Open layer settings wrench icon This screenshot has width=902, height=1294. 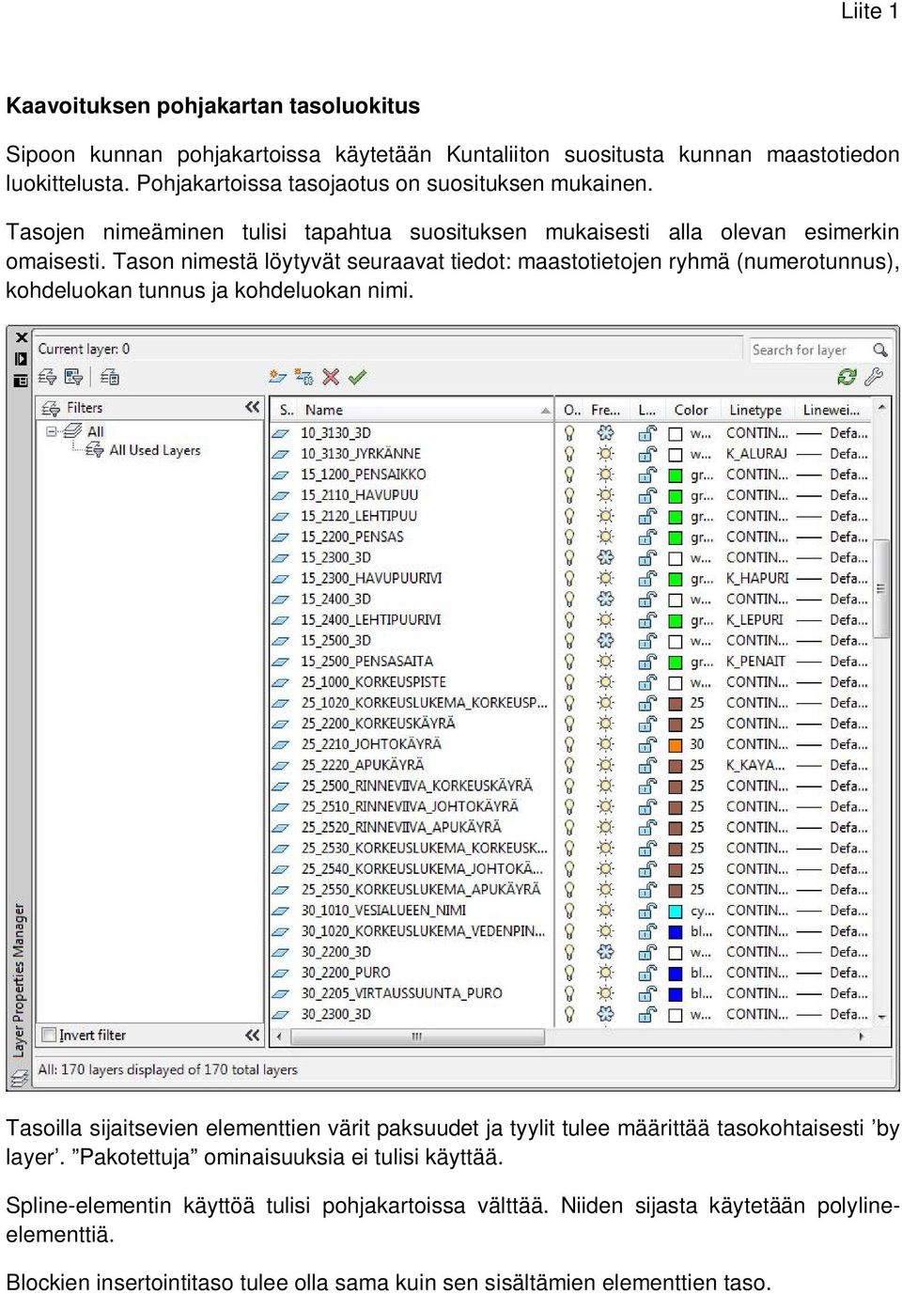tap(874, 377)
